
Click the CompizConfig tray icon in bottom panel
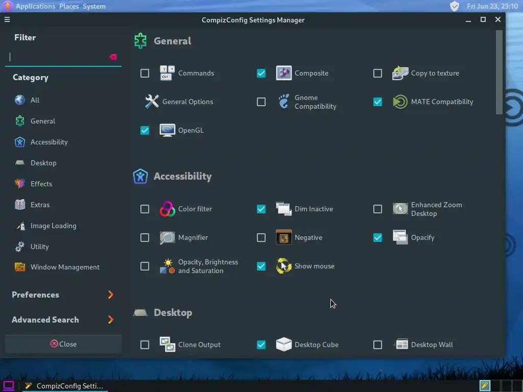click(x=485, y=386)
